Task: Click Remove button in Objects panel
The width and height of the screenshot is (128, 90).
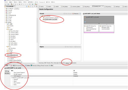Action: coord(78,47)
